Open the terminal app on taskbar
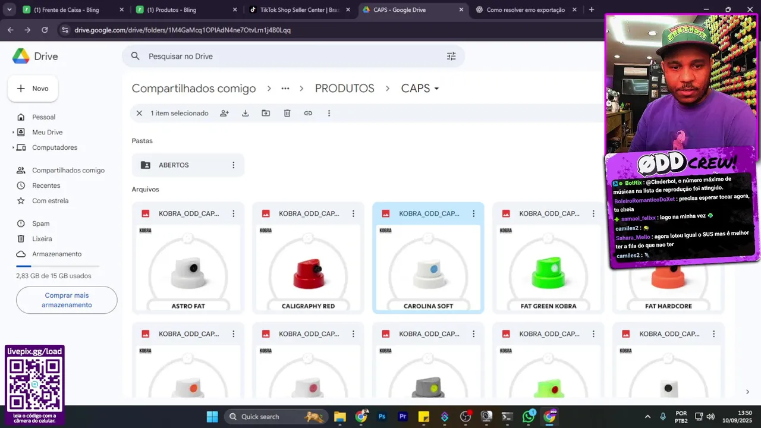 pos(507,417)
